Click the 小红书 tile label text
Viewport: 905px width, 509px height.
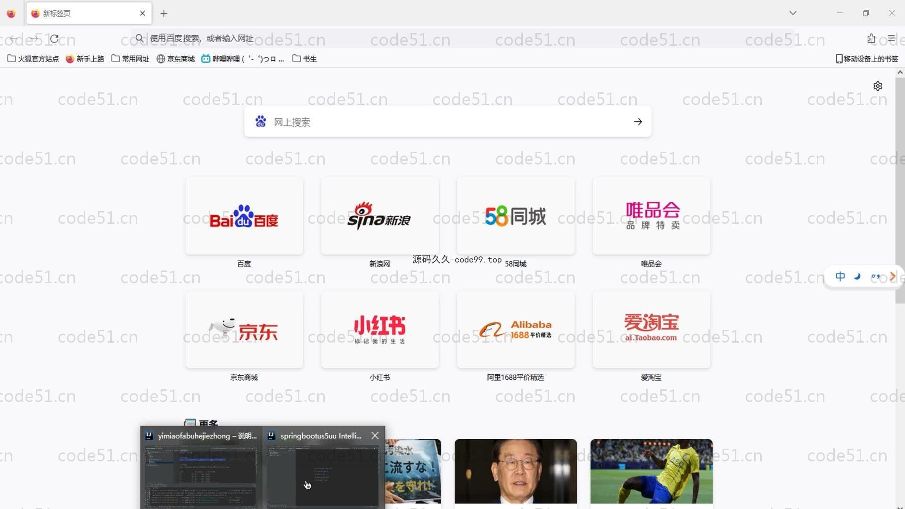coord(380,378)
